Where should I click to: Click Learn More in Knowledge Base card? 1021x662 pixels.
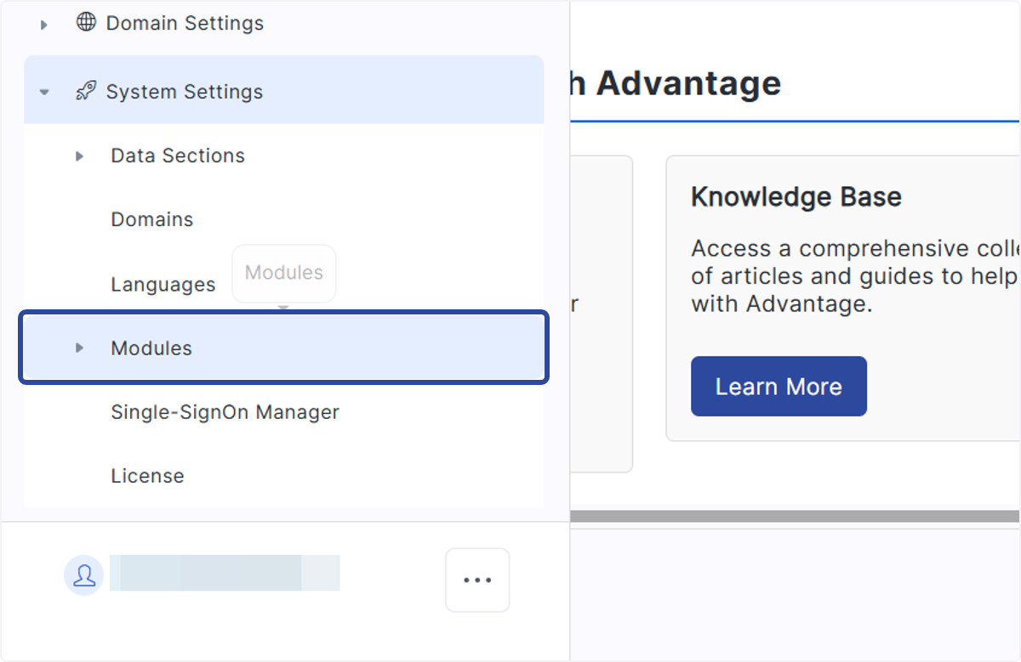coord(779,387)
